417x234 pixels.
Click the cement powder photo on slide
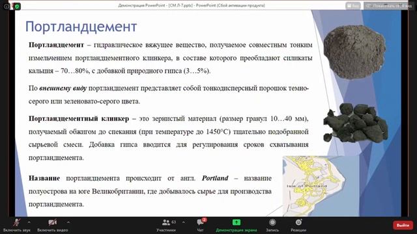[354, 52]
